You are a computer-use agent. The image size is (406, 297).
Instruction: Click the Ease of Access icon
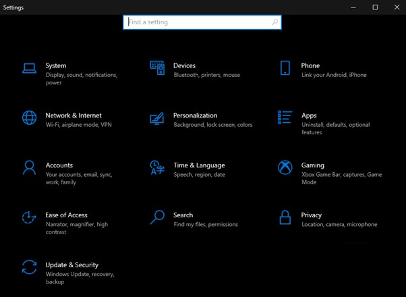[x=29, y=217]
